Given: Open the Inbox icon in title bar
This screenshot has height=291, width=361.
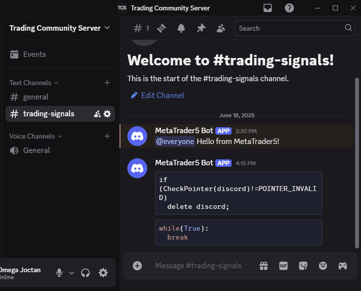Looking at the screenshot, I should point(268,8).
